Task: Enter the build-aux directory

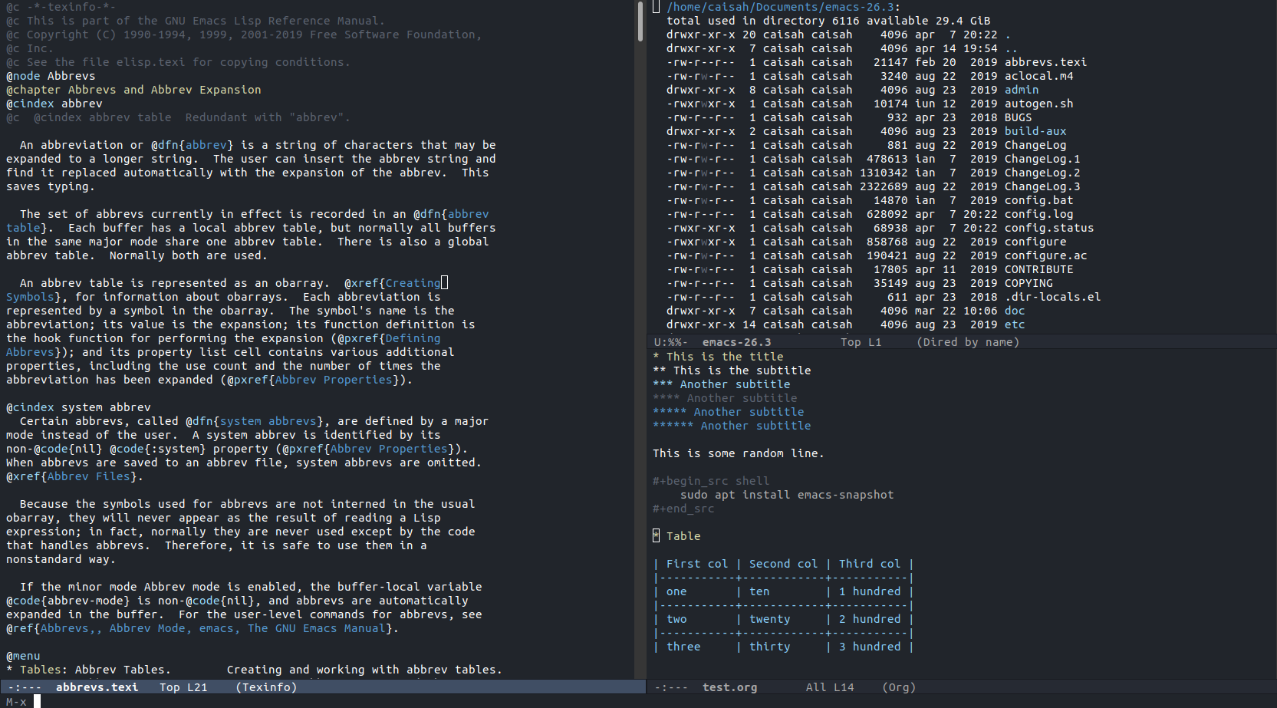Action: (x=1035, y=131)
